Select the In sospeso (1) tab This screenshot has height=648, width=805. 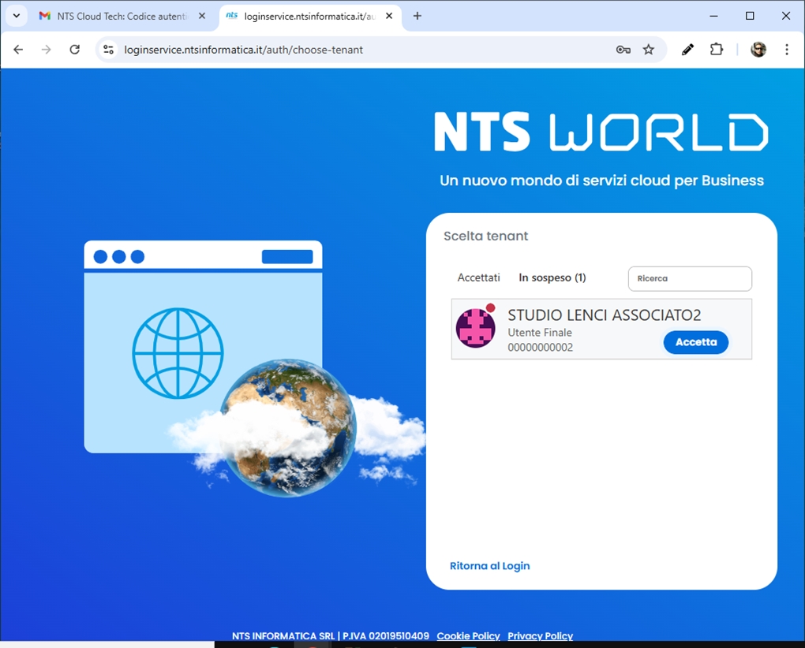pyautogui.click(x=552, y=277)
